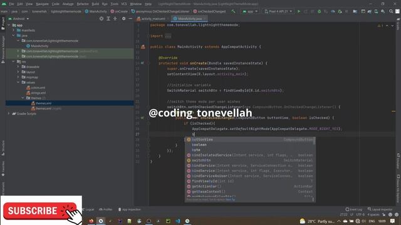Image resolution: width=401 pixels, height=225 pixels.
Task: Click the inspection warning indicator in editor
Action: 380,26
